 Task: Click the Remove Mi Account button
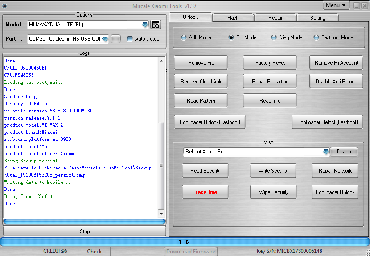(336, 63)
